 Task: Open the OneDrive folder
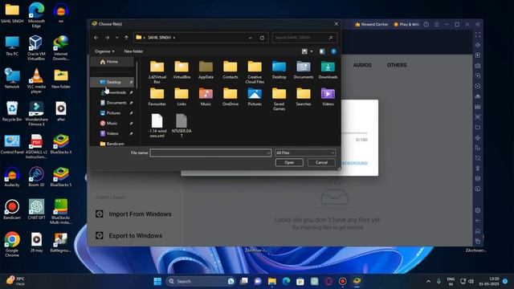(230, 96)
